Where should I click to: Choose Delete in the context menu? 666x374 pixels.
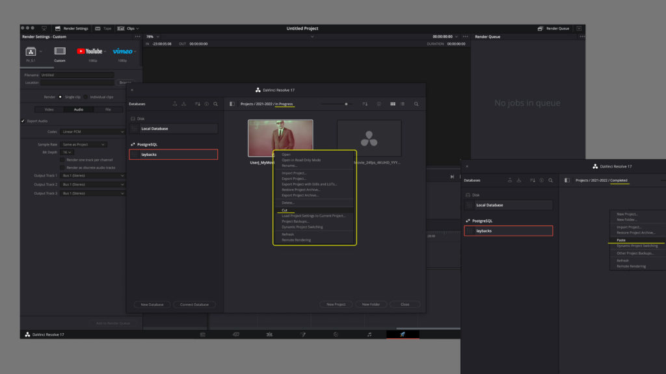pyautogui.click(x=288, y=203)
